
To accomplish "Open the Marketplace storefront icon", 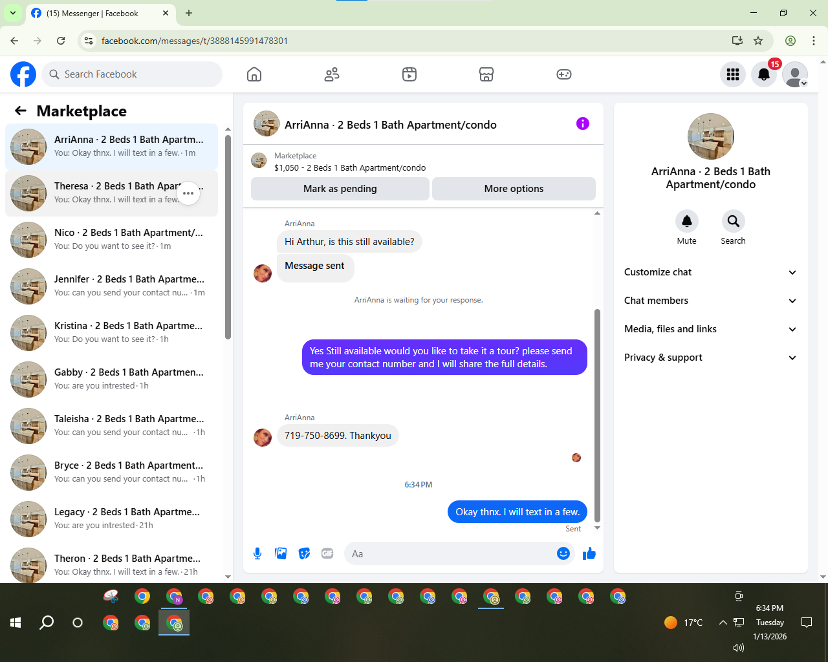I will (486, 74).
